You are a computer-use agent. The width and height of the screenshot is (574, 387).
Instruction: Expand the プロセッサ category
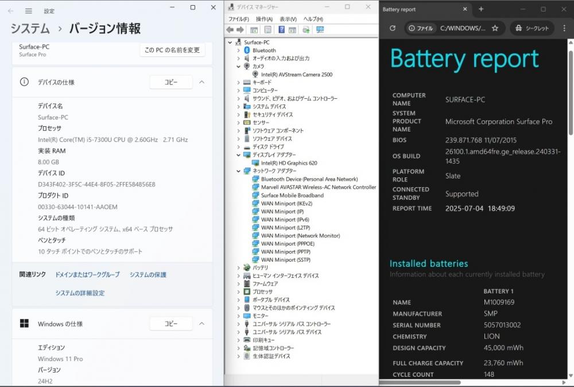coord(238,292)
